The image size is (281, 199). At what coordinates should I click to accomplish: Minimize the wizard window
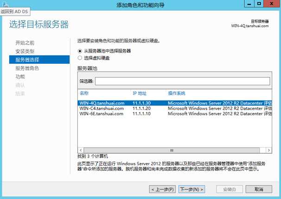tap(249, 4)
